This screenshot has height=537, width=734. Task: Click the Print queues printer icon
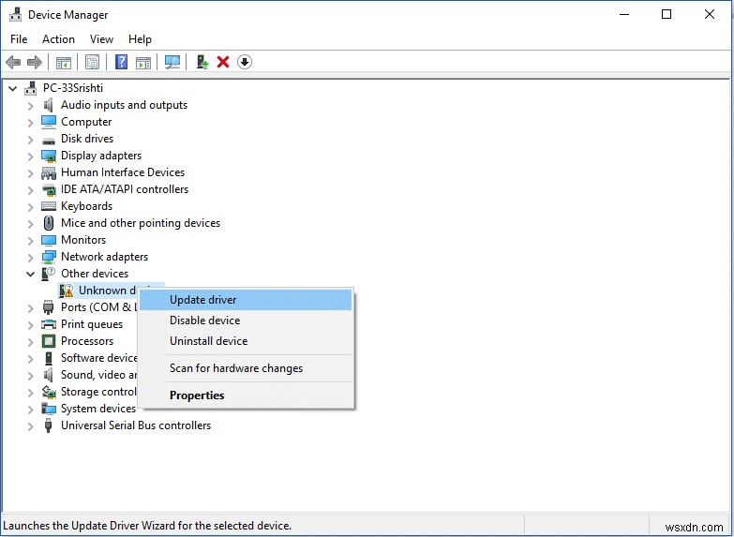click(49, 324)
